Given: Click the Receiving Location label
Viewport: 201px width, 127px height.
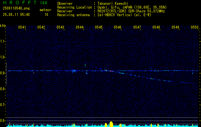Looking at the screenshot, I should pos(74,7).
